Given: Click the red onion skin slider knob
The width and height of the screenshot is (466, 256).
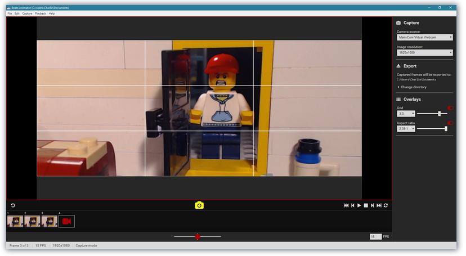Looking at the screenshot, I should click(198, 237).
